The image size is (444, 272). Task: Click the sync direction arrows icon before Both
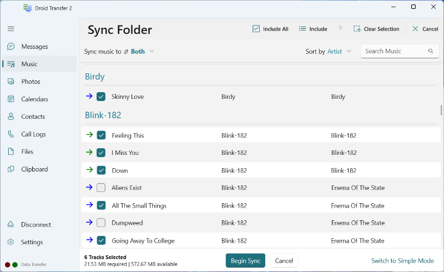[127, 52]
